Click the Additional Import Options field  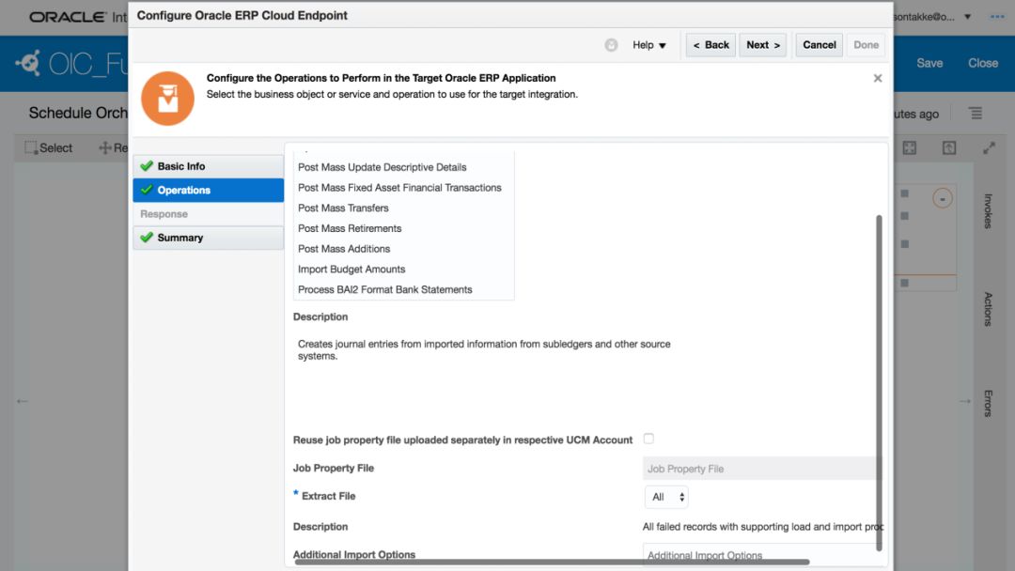click(761, 553)
